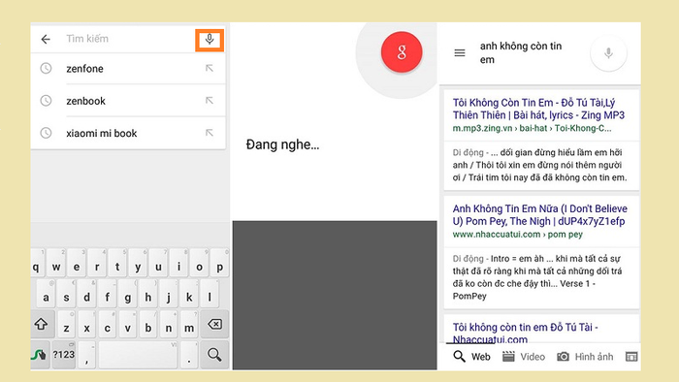Screen dimensions: 679x382
Task: Tap the o key on keyboard
Action: click(199, 264)
